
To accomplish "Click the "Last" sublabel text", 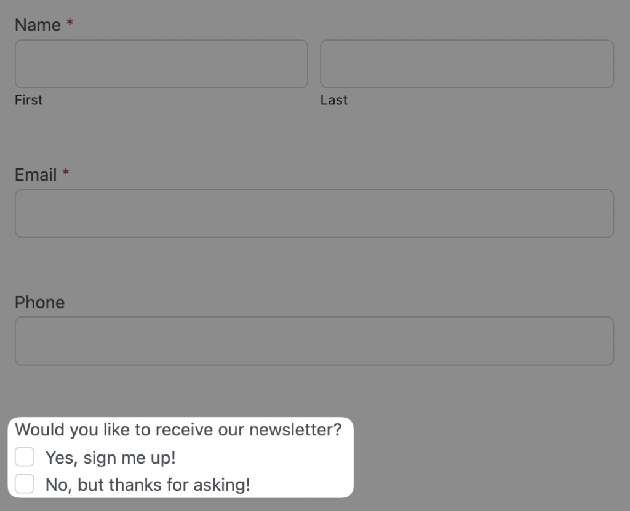I will (334, 99).
